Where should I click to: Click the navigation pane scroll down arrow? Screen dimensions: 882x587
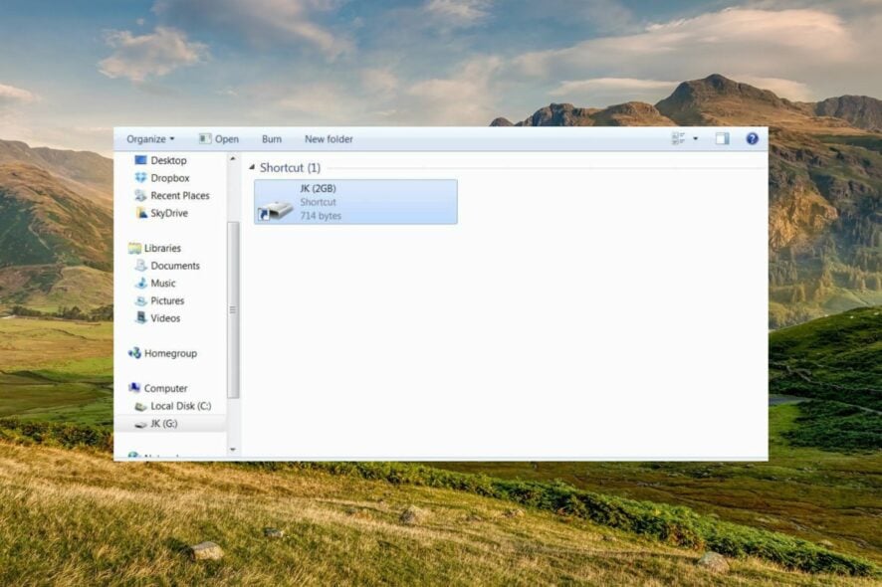[x=233, y=450]
